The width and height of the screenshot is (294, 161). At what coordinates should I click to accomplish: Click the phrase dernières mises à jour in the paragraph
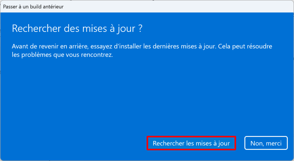point(185,46)
